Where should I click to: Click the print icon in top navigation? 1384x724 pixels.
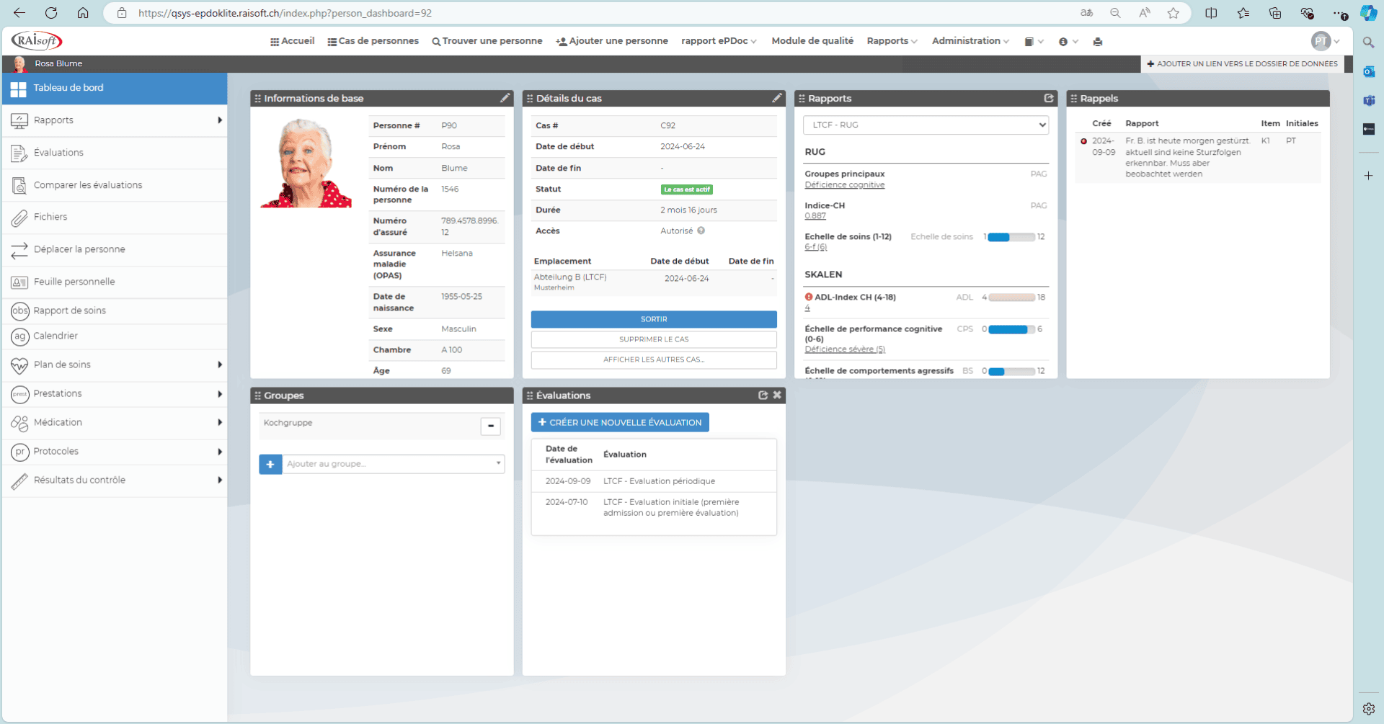tap(1097, 42)
